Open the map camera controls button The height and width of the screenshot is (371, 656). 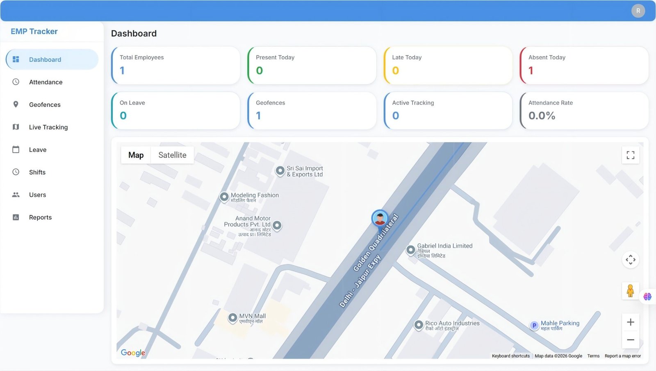tap(630, 260)
